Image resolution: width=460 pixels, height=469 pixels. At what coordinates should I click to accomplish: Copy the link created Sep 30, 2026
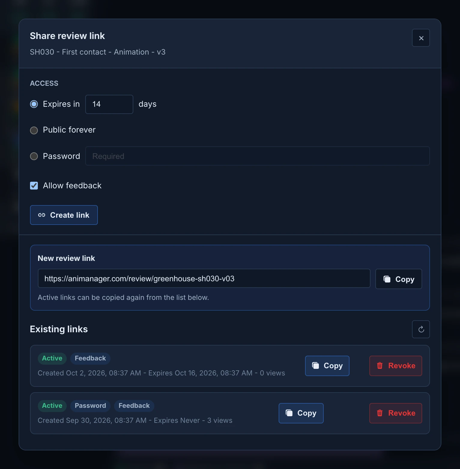[301, 413]
